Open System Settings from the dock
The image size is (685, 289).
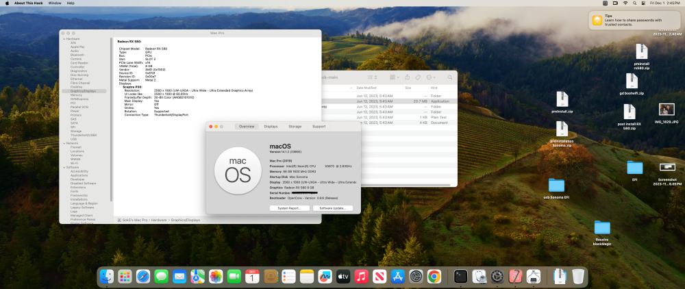pyautogui.click(x=416, y=277)
